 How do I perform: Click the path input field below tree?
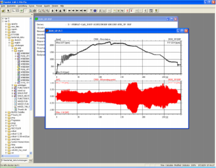tap(15, 160)
